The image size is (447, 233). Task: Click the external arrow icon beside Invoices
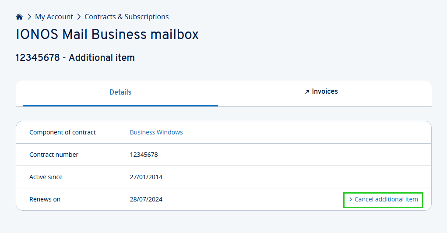[x=307, y=92]
